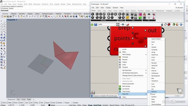The height and width of the screenshot is (106, 188).
Task: Toggle Osnap in Rhino status bar
Action: [x=90, y=105]
